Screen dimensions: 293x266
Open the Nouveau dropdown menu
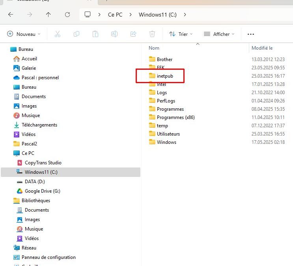point(24,34)
